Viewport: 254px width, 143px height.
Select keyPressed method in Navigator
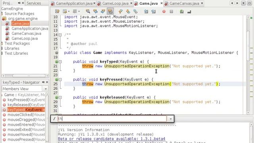coord(26,100)
